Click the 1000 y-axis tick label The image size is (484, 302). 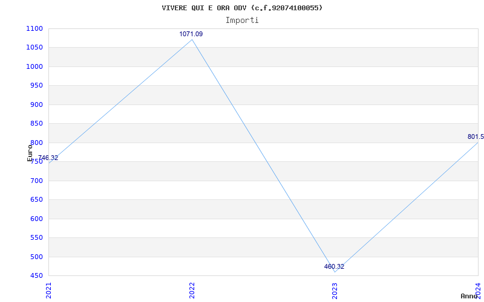coord(34,67)
